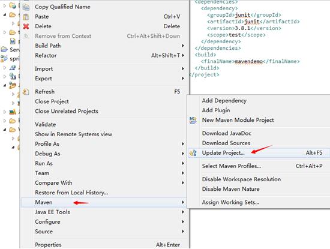
Task: Click the closing </dependencies> tag in editor
Action: (218, 48)
